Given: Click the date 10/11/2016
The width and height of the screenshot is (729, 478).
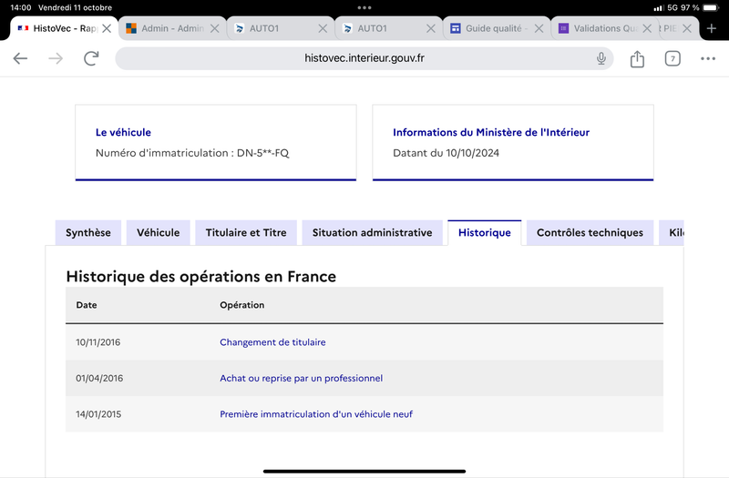Looking at the screenshot, I should pyautogui.click(x=98, y=342).
